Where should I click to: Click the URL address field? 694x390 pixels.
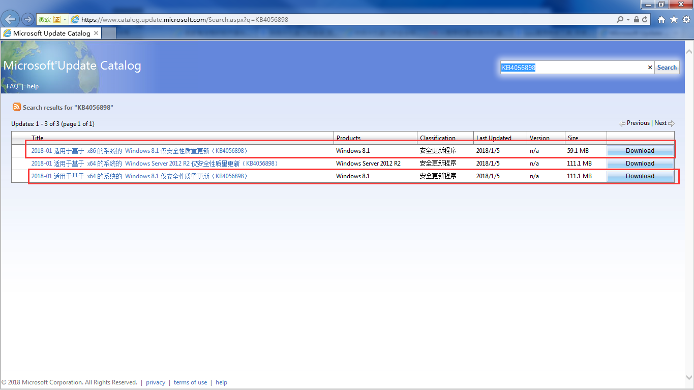pos(346,19)
